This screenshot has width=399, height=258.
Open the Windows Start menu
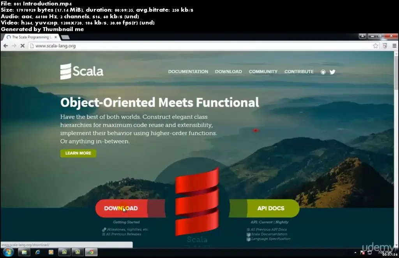point(8,252)
